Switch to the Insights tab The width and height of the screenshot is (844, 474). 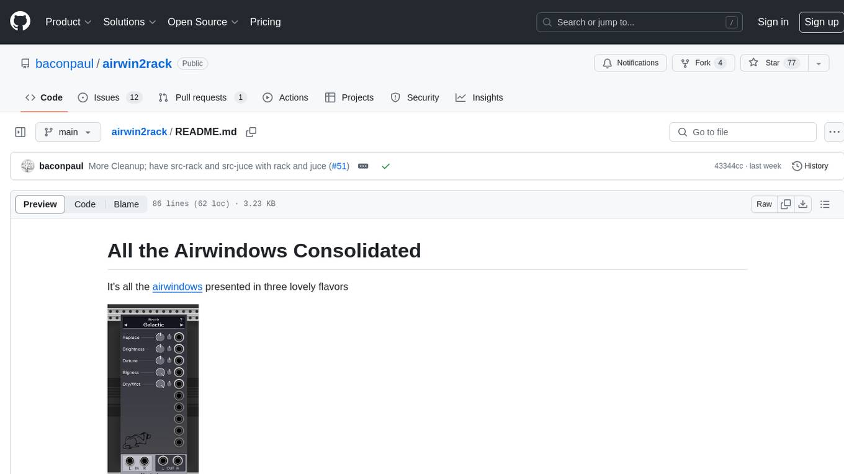(x=479, y=97)
